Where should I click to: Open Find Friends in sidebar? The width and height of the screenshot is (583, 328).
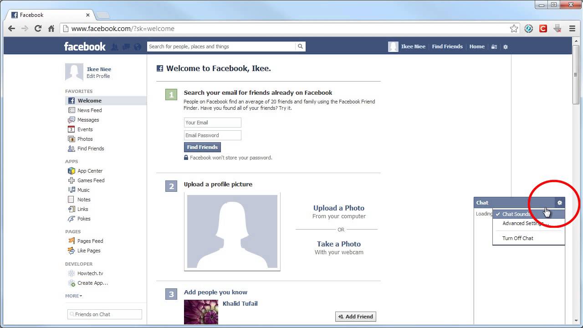tap(91, 149)
